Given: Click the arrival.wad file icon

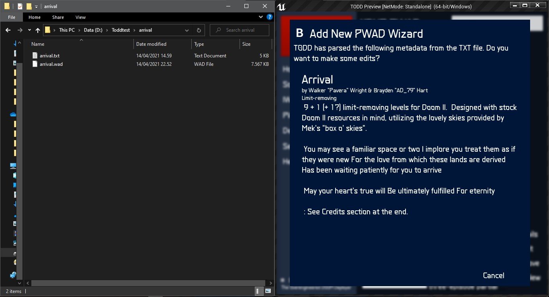Looking at the screenshot, I should pos(35,64).
